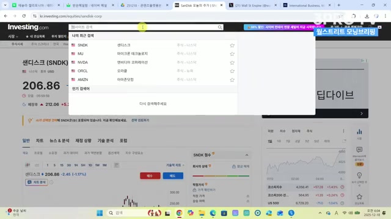Click US 500 row in markets widget
Image resolution: width=391 pixels, height=219 pixels.
(306, 203)
